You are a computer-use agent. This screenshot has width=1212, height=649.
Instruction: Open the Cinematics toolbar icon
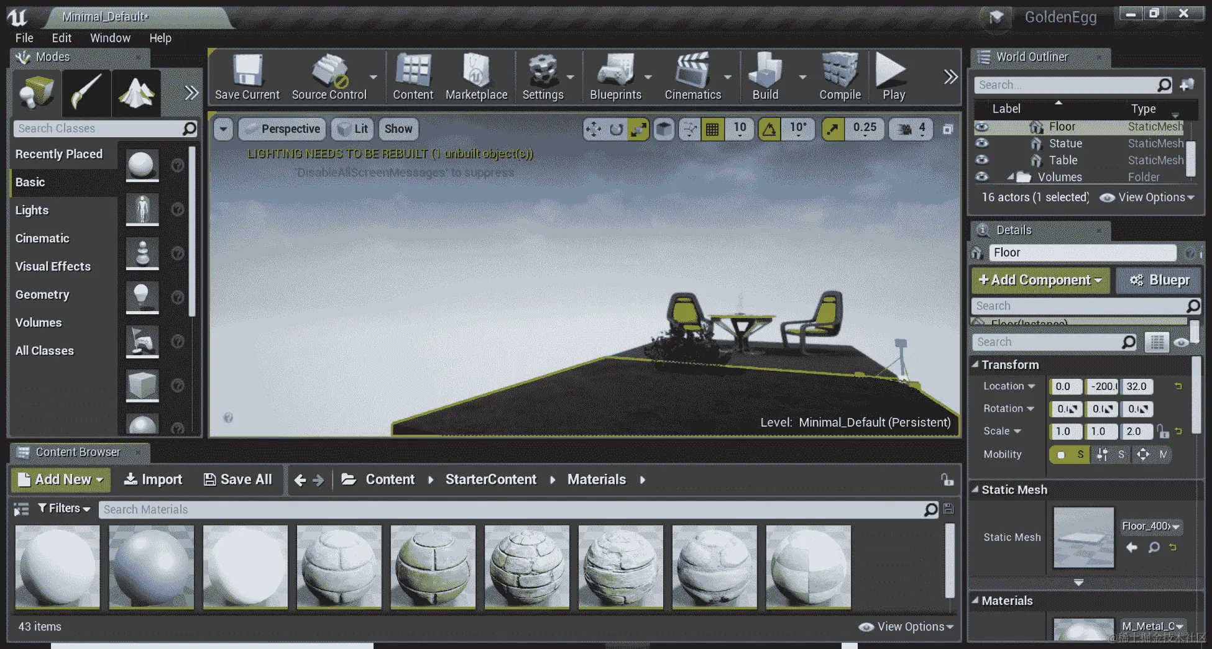click(x=693, y=77)
